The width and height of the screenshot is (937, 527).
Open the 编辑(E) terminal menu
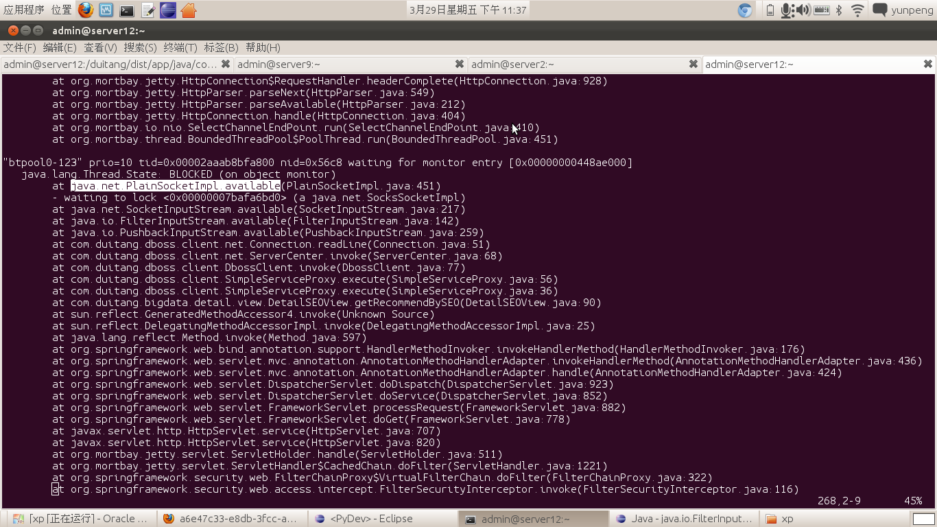pos(60,47)
